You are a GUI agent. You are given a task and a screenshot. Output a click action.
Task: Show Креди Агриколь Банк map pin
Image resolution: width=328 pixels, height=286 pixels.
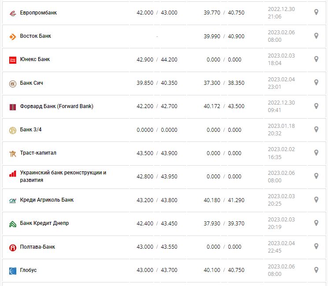pos(316,199)
